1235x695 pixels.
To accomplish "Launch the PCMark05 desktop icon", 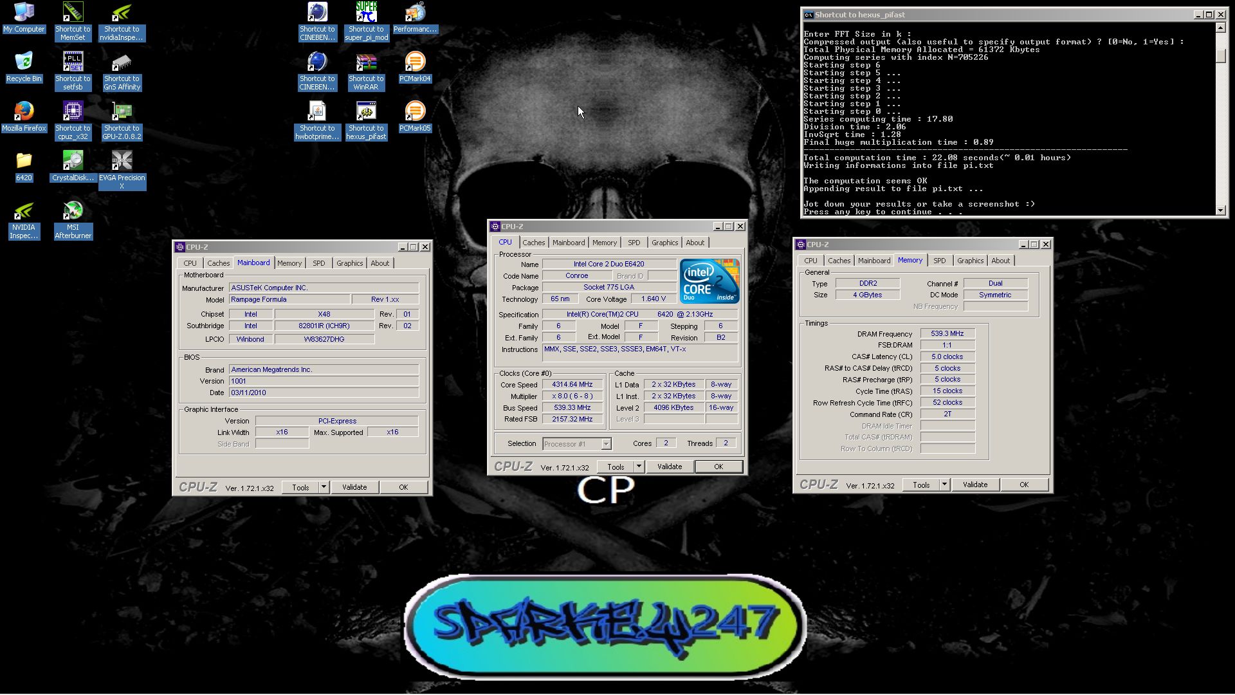I will pos(415,117).
